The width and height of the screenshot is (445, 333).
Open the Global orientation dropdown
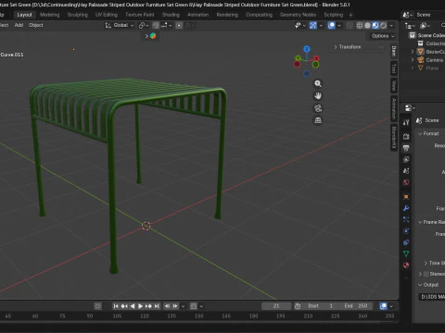(x=120, y=25)
